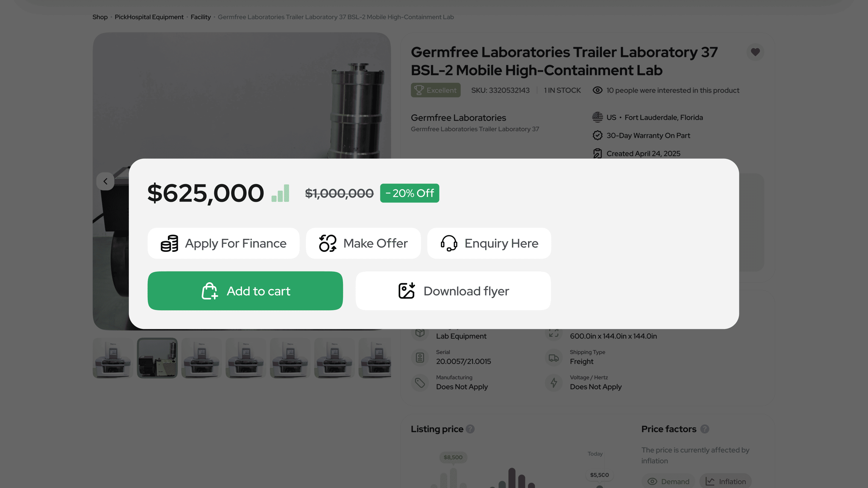Click the US flag location icon
The width and height of the screenshot is (868, 488).
pos(597,117)
